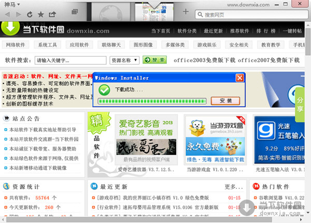Open the 神马 dropdown menu

click(x=12, y=4)
